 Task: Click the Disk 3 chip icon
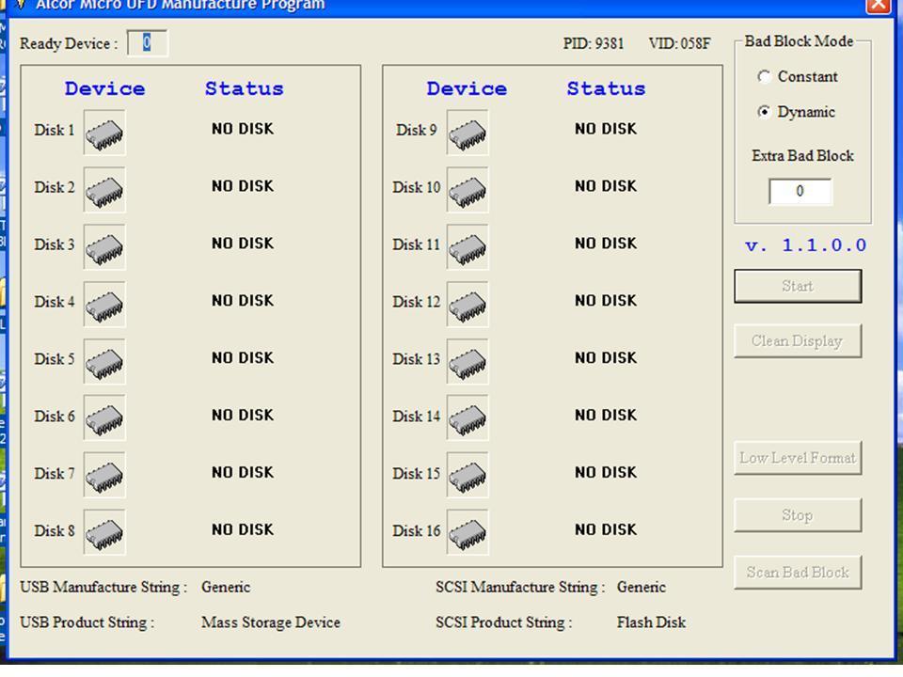point(104,247)
